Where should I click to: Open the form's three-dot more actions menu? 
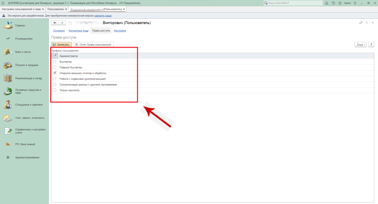pos(367,23)
